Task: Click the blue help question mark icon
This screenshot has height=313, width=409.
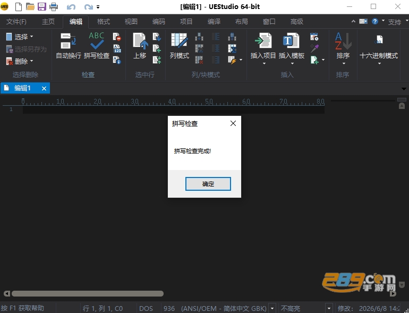Action: [x=375, y=21]
